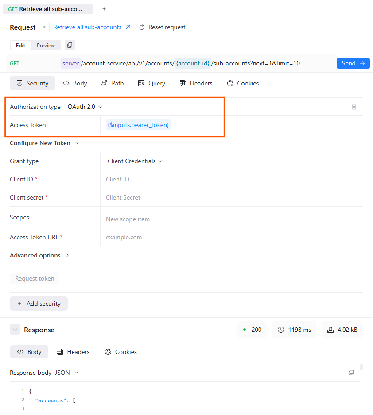Click the "accounts" key in response JSON

click(x=51, y=400)
